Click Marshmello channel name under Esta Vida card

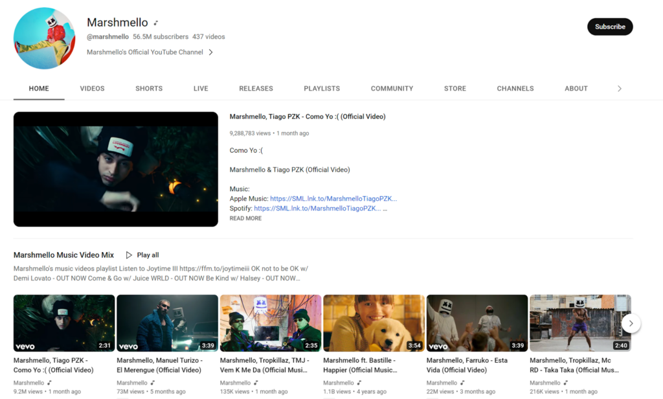point(442,383)
